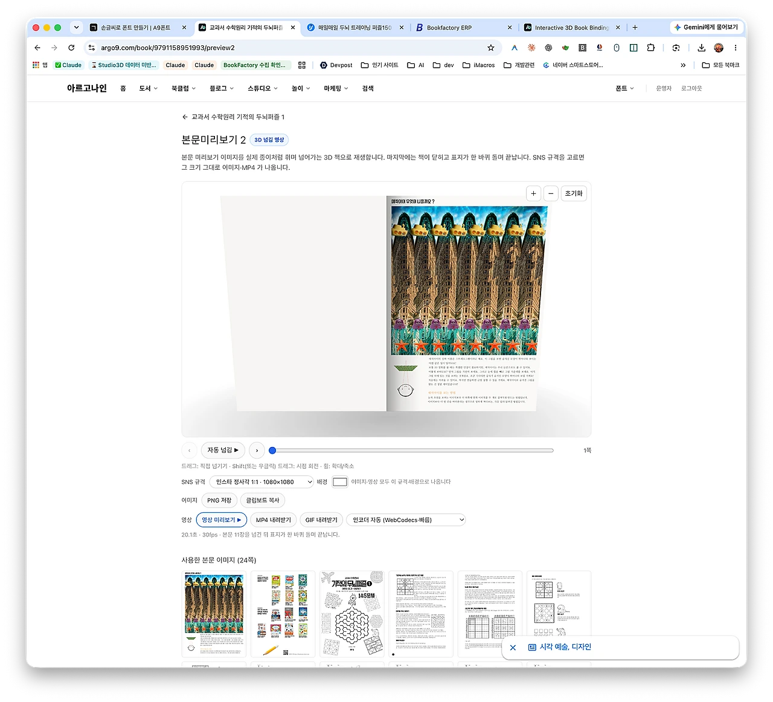This screenshot has width=773, height=702.
Task: Click the 로그아웃 link
Action: pyautogui.click(x=691, y=88)
